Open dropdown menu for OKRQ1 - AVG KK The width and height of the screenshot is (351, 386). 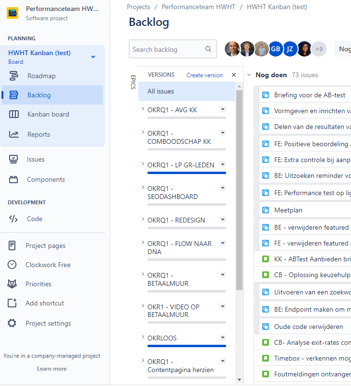223,109
